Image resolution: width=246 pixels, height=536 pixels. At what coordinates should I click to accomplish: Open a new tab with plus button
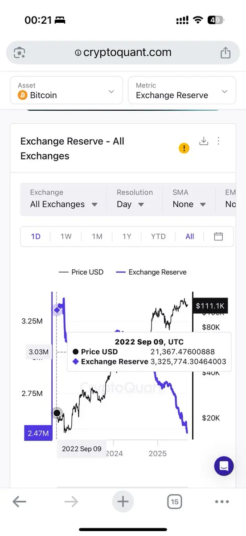coord(123,502)
